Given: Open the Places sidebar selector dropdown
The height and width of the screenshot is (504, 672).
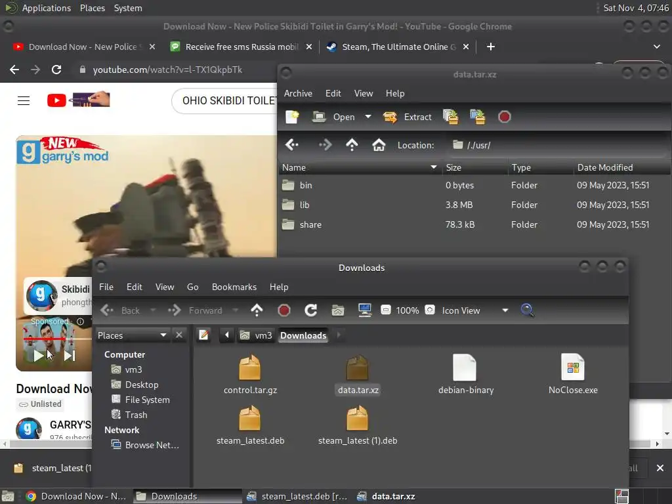Looking at the screenshot, I should click(133, 335).
